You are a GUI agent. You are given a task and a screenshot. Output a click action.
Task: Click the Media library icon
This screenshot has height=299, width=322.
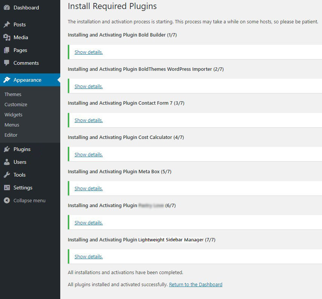(x=7, y=37)
